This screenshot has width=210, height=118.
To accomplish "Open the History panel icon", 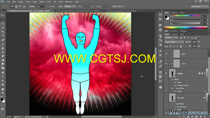I will tap(160, 15).
